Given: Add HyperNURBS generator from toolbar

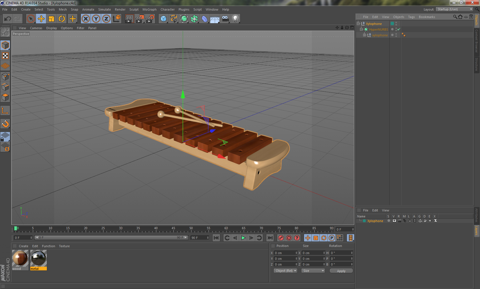Looking at the screenshot, I should 184,19.
